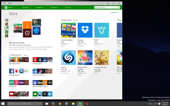Go to the Account tab
This screenshot has width=170, height=106.
(68, 7)
